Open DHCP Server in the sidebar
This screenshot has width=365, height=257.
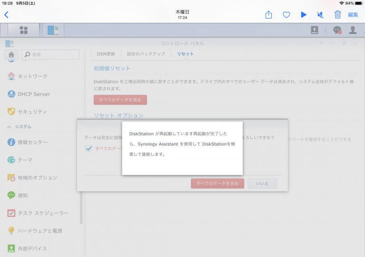tap(29, 94)
